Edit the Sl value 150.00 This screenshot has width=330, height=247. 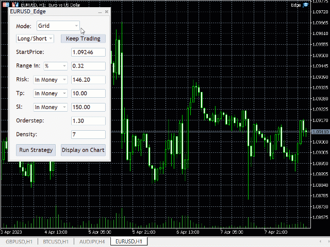88,107
